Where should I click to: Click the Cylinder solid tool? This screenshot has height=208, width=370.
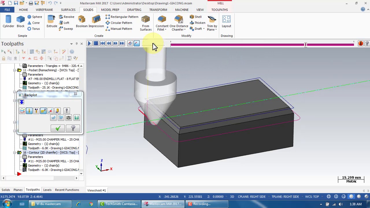(x=8, y=22)
